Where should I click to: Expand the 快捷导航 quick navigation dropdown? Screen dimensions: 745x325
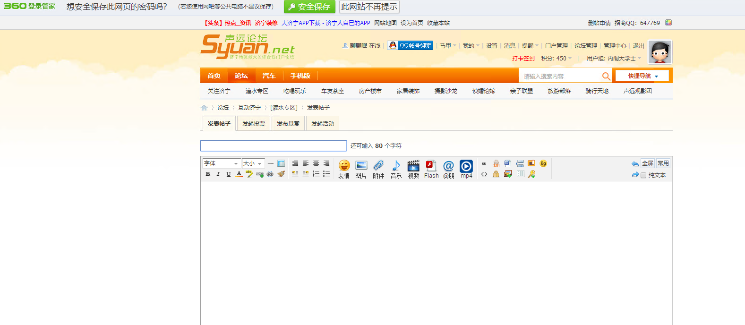[x=642, y=76]
